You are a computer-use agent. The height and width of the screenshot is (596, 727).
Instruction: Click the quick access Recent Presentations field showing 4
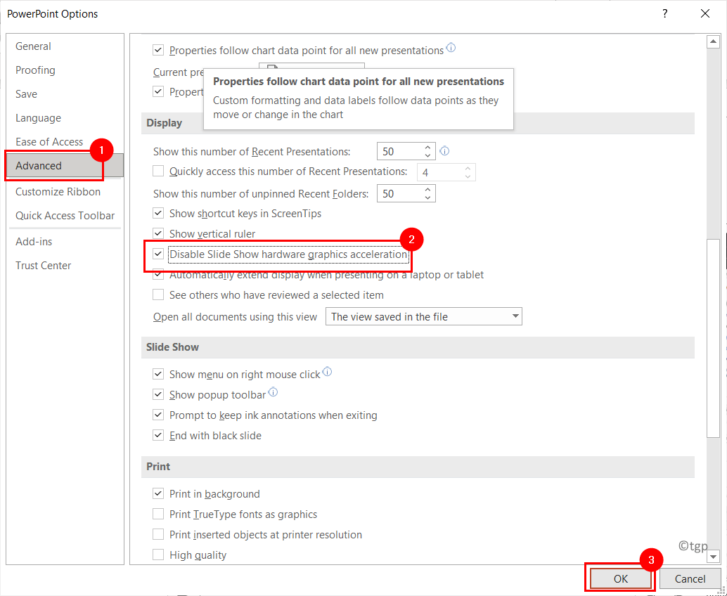pos(439,172)
